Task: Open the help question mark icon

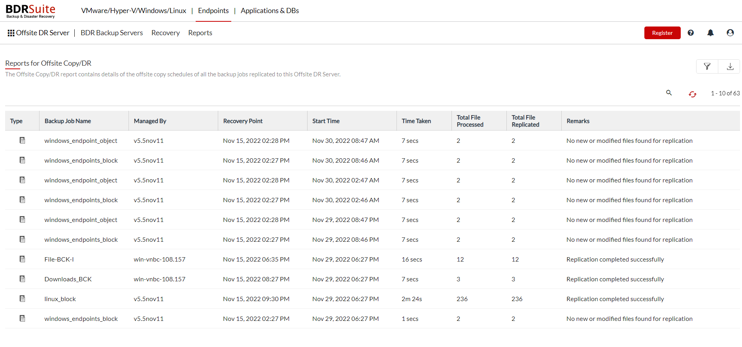Action: coord(691,33)
